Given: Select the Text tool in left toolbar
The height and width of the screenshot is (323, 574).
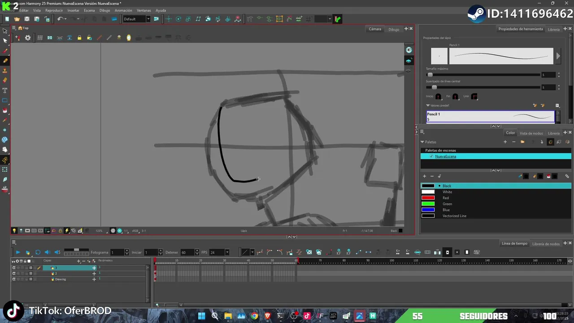Looking at the screenshot, I should click(x=5, y=90).
